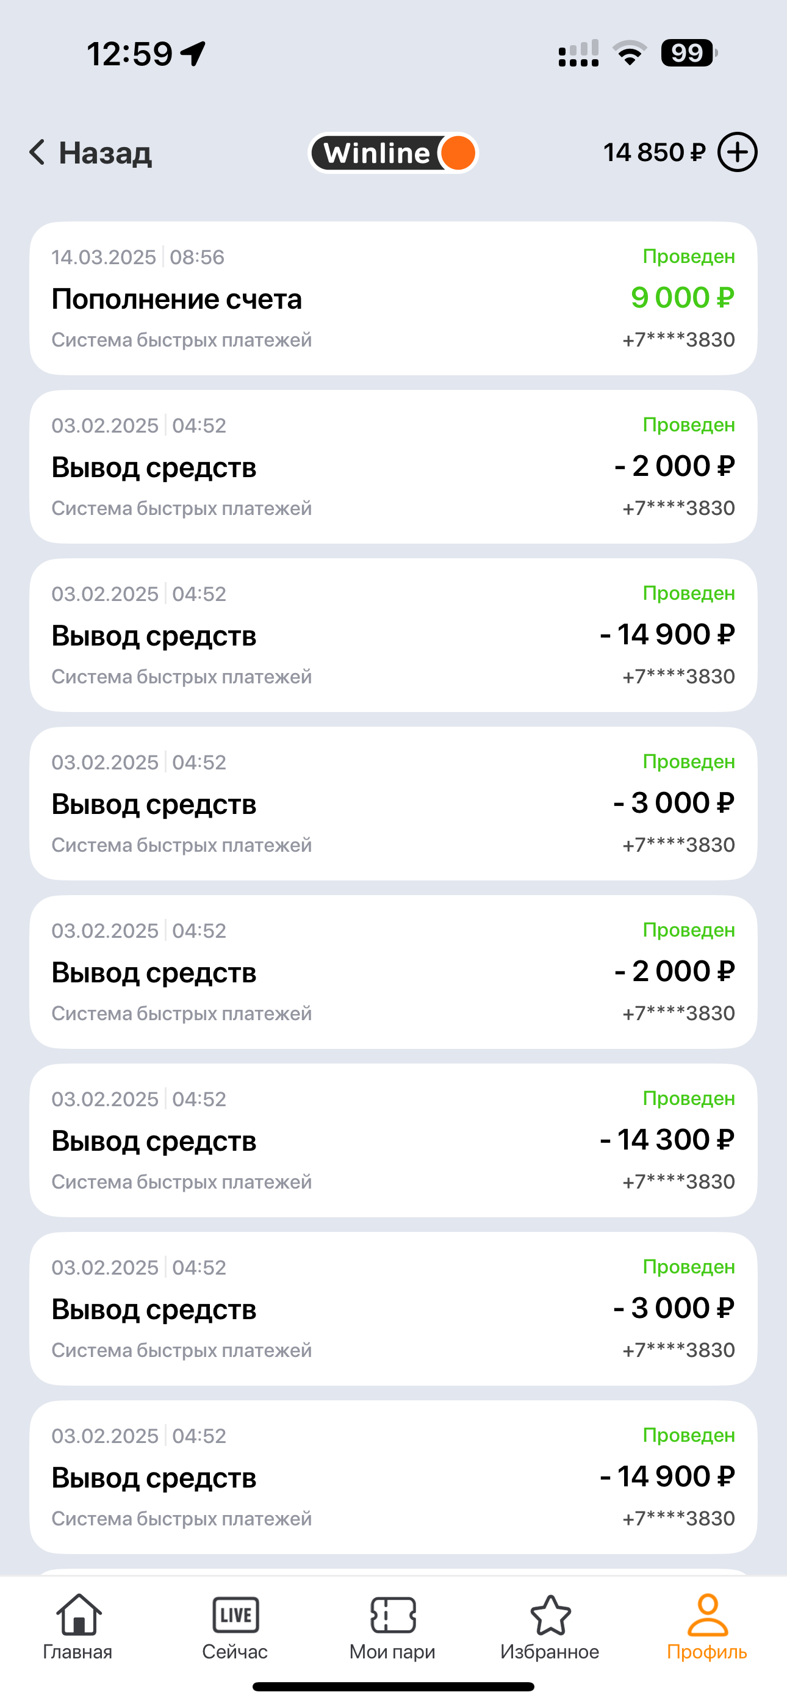Open Главная home house icon
The image size is (787, 1706).
(x=78, y=1614)
